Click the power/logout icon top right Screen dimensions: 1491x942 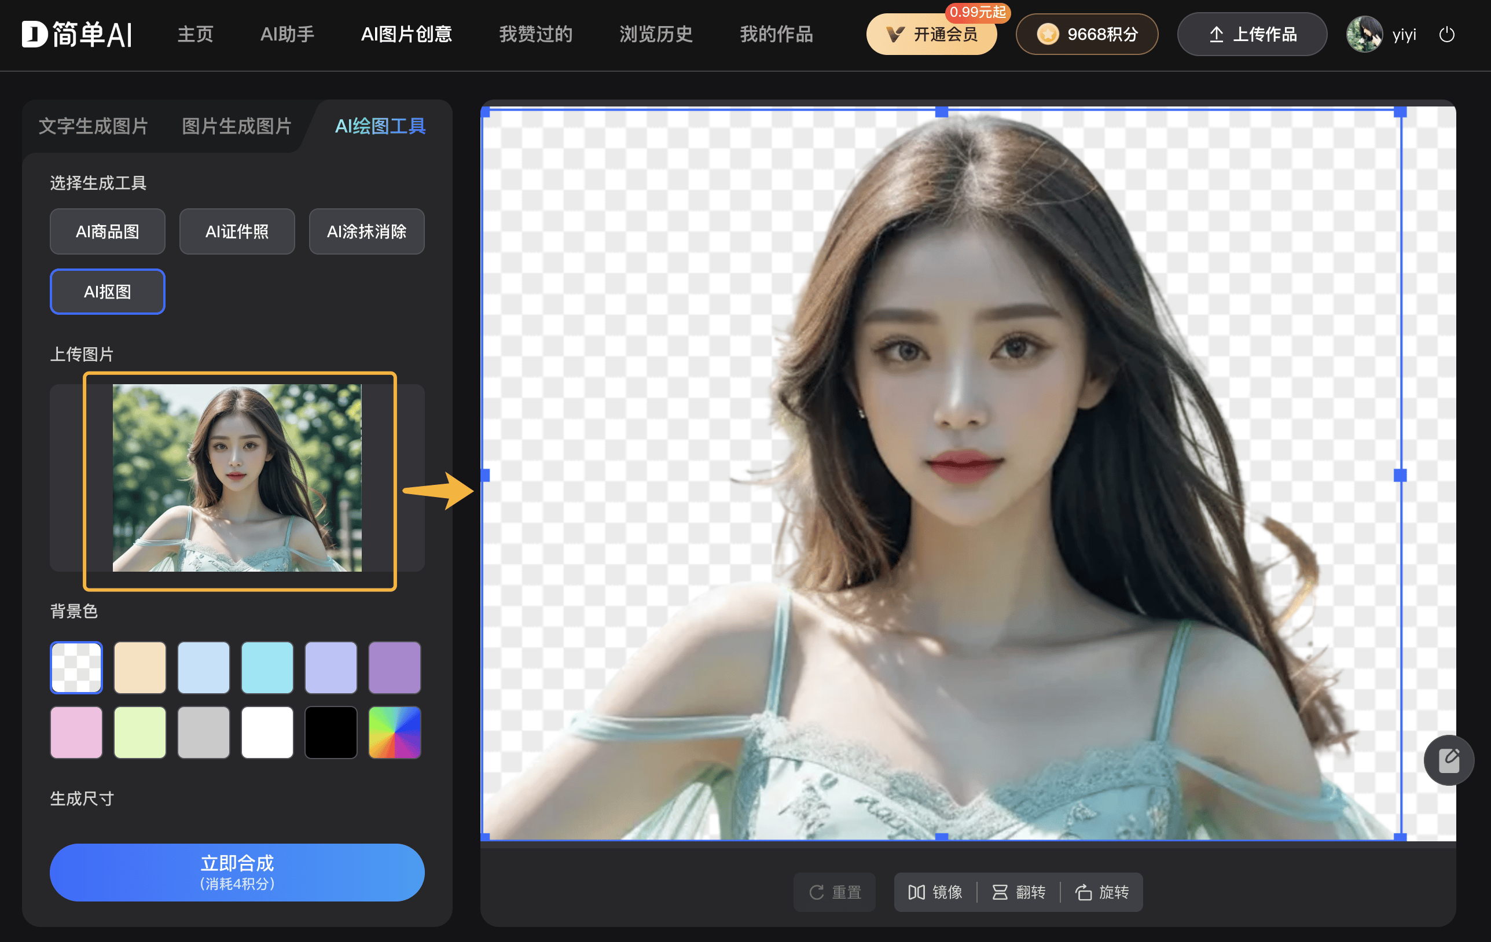click(1447, 34)
